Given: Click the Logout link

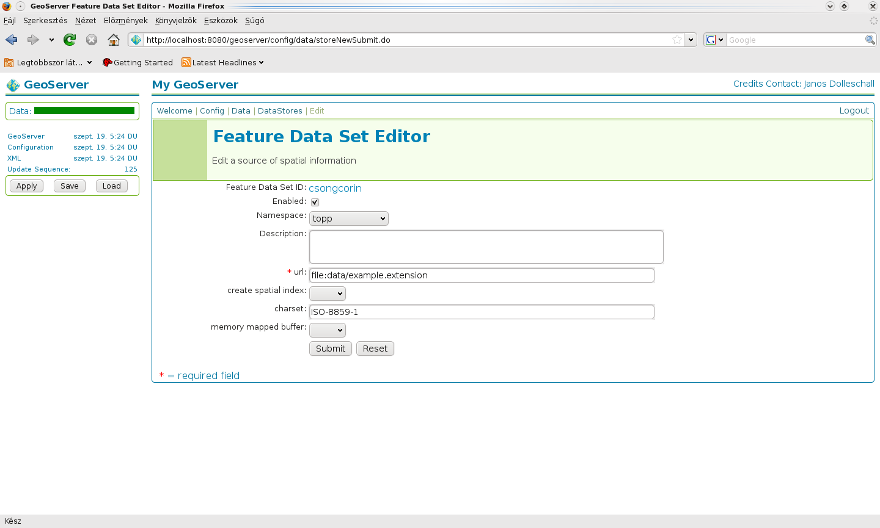Looking at the screenshot, I should pyautogui.click(x=854, y=110).
